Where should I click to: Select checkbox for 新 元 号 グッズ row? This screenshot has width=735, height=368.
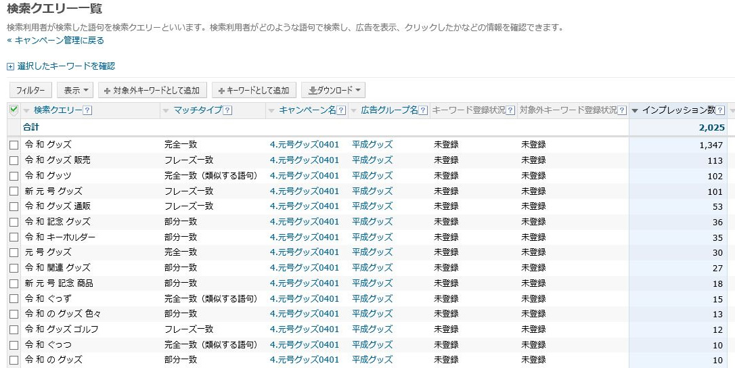14,191
